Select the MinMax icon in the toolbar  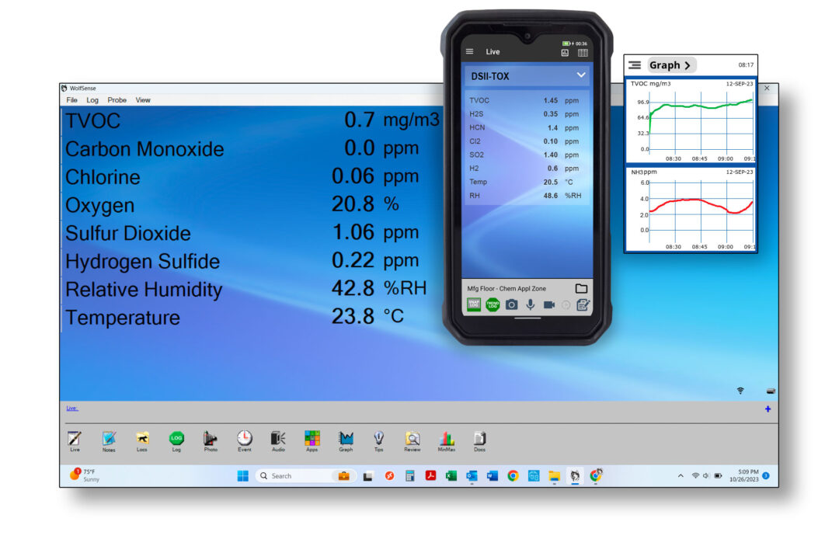pos(447,436)
